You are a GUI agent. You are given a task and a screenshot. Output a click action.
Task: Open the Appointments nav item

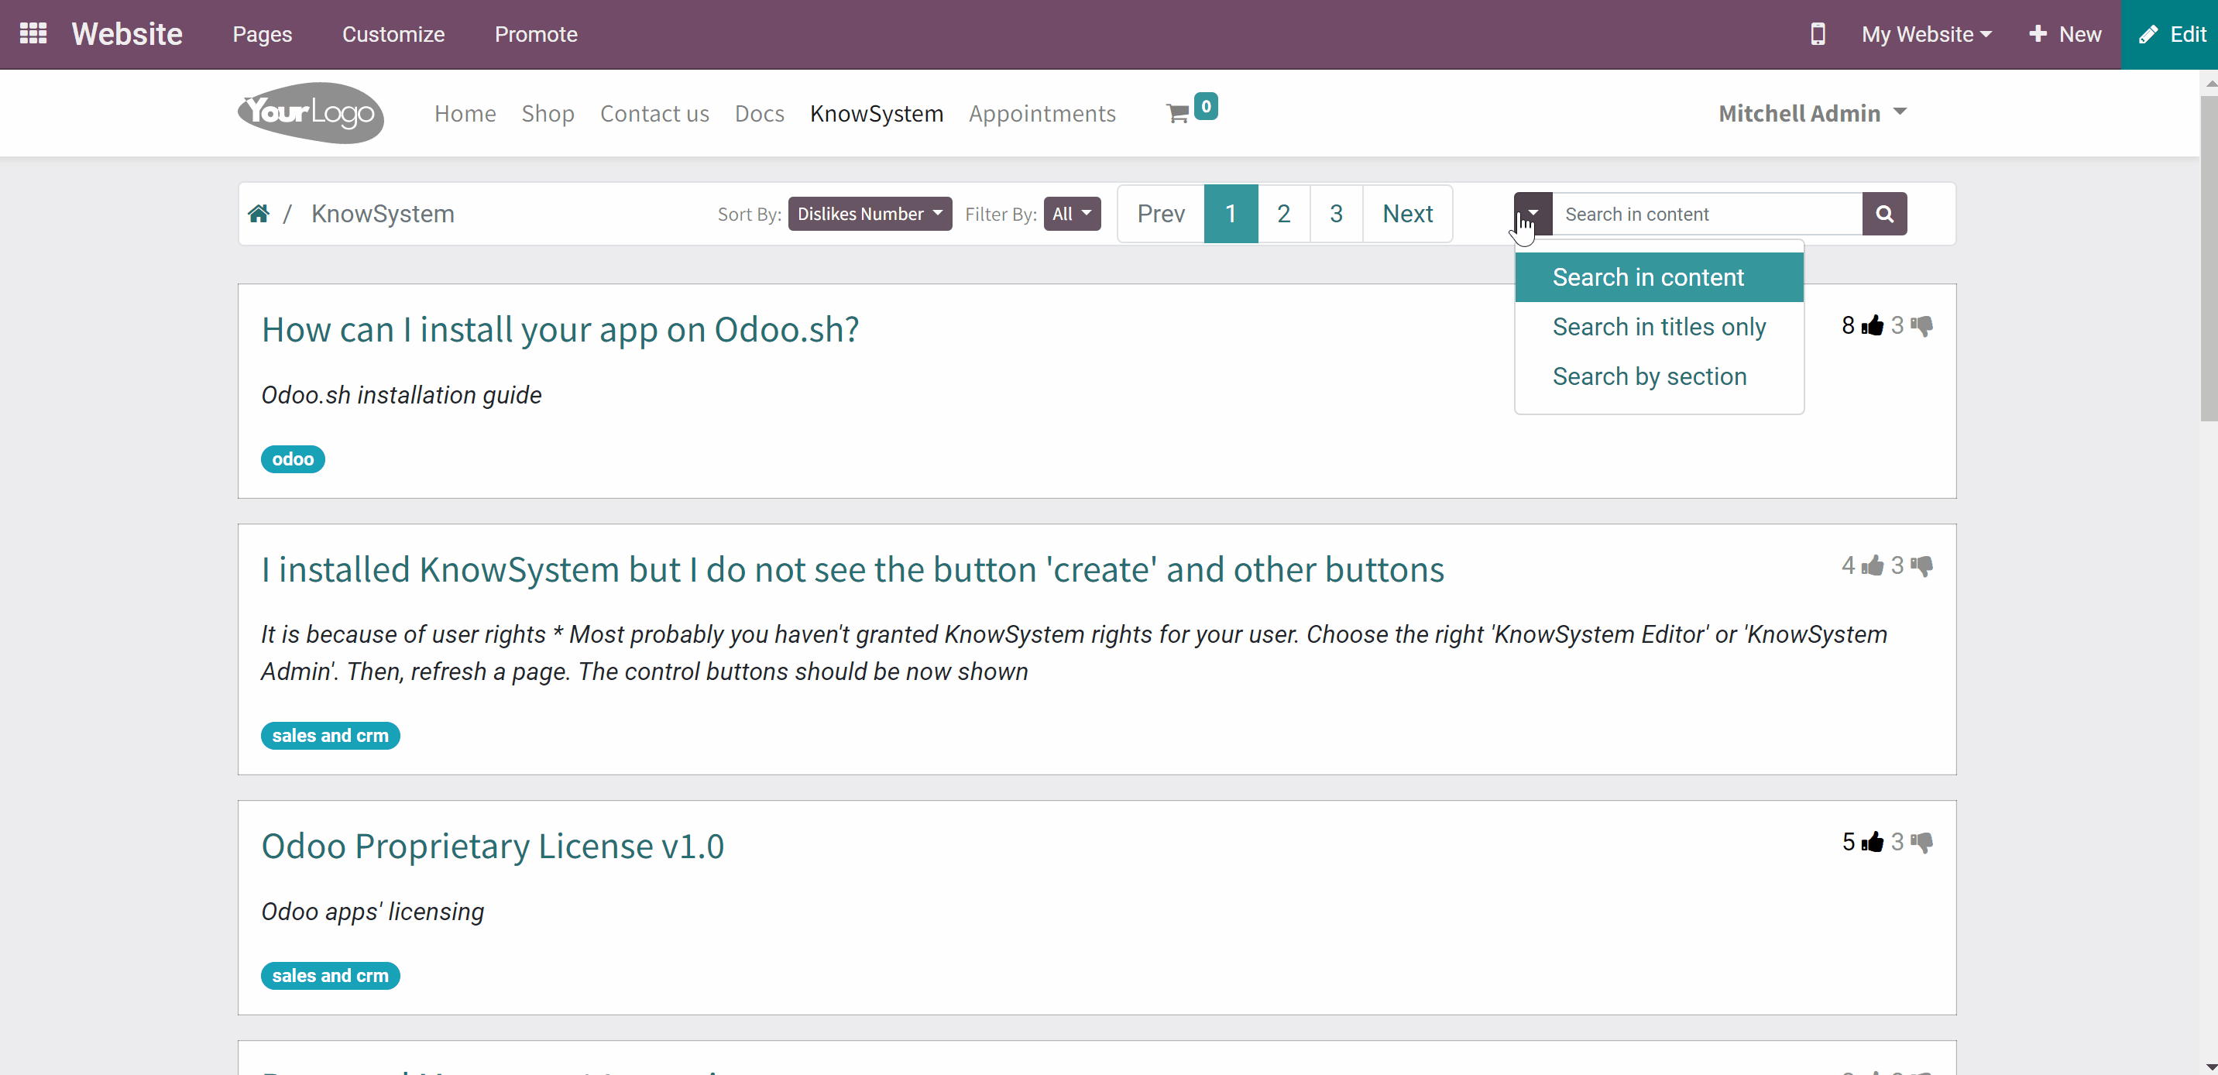coord(1042,114)
